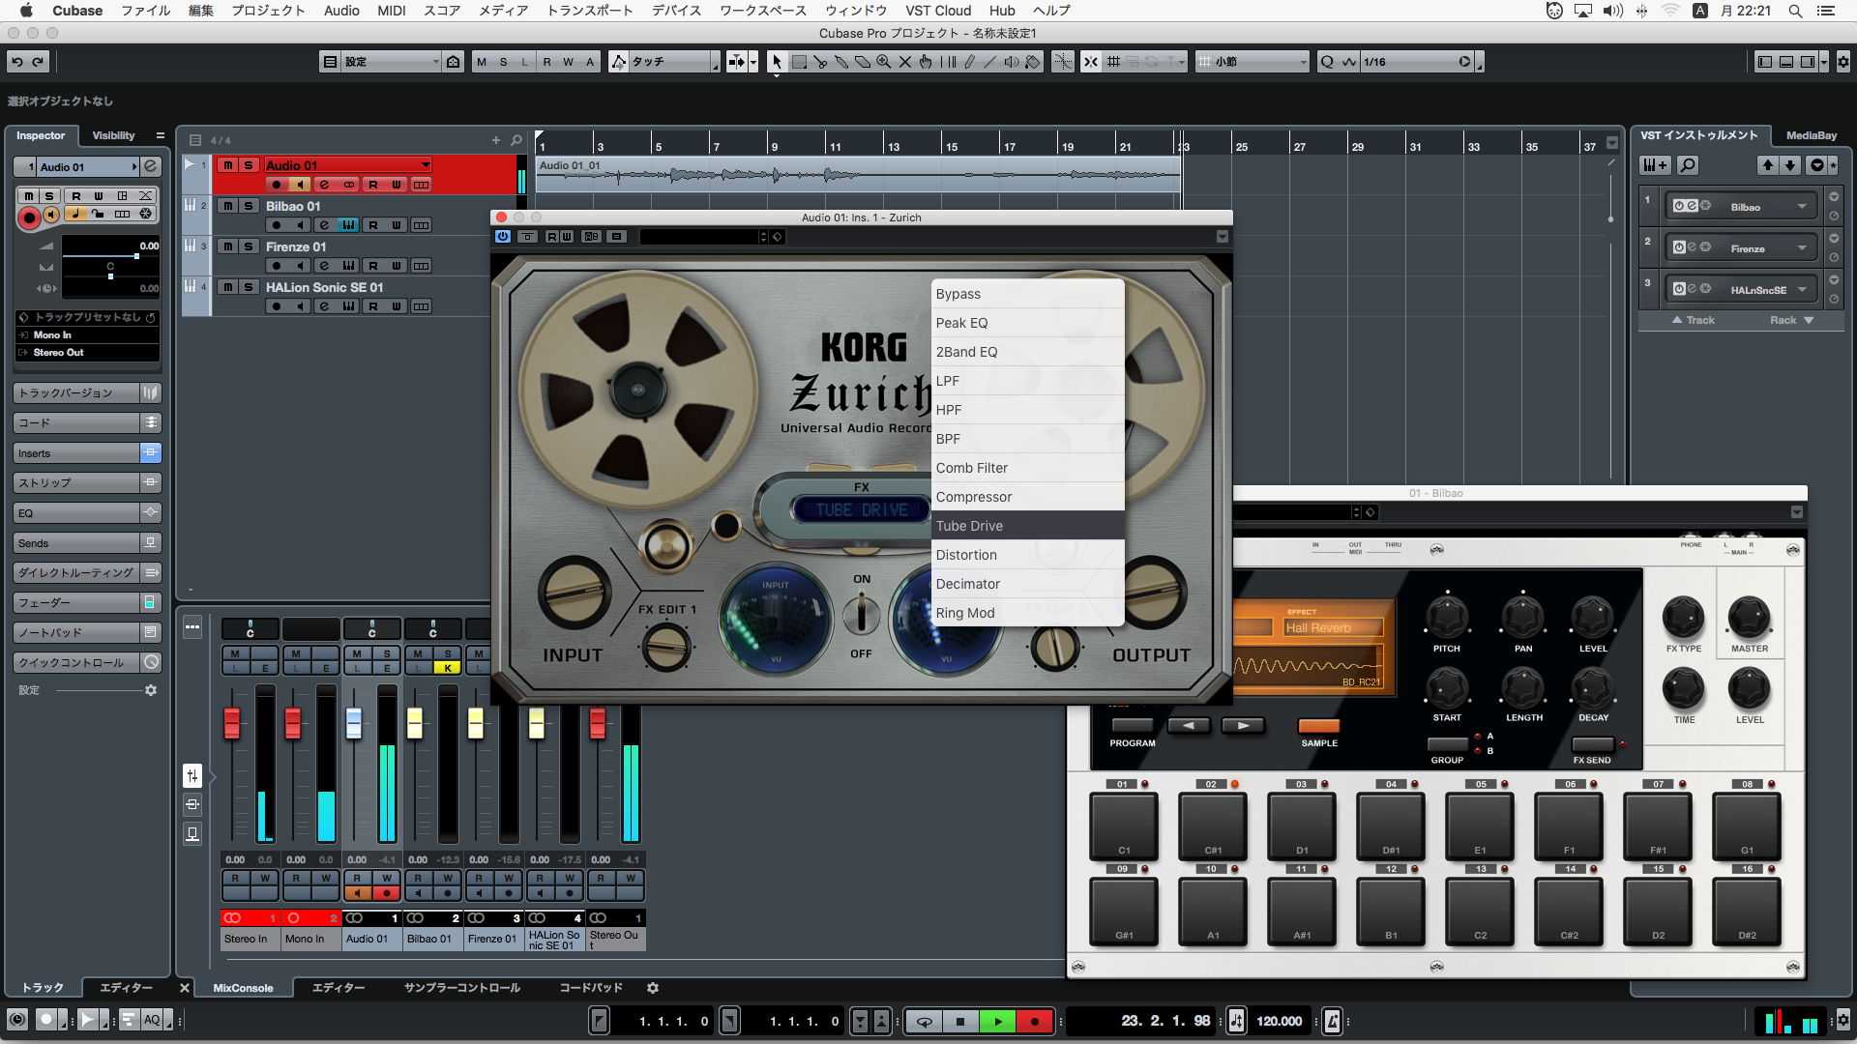Open the Audio 01 track name dropdown
This screenshot has width=1857, height=1044.
pyautogui.click(x=426, y=165)
